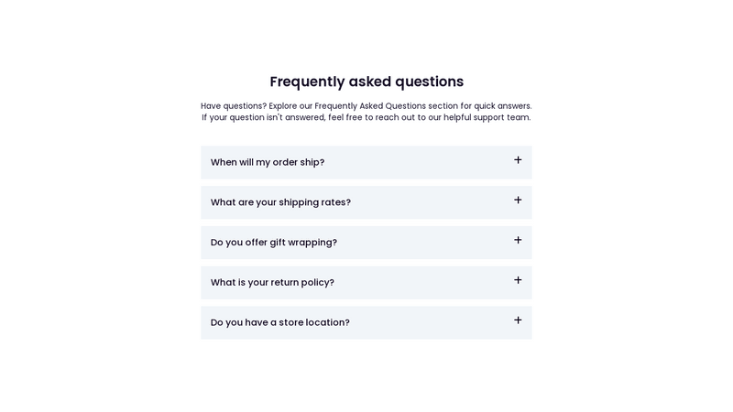This screenshot has height=412, width=733.
Task: Open "Do you have a store location?" label
Action: [280, 322]
